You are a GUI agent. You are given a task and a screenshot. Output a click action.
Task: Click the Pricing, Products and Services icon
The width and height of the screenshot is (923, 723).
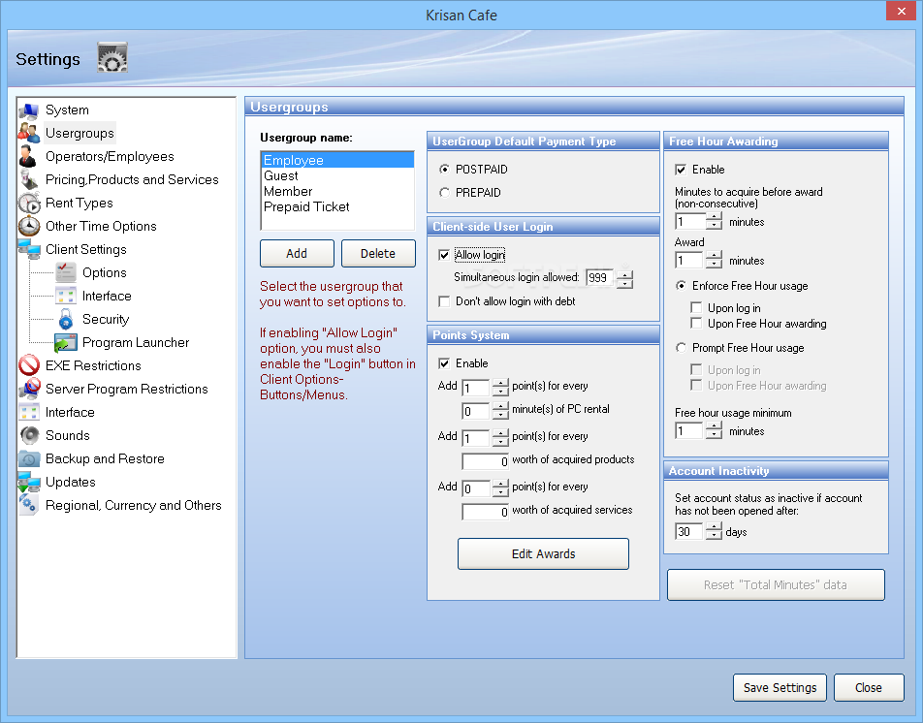[29, 179]
